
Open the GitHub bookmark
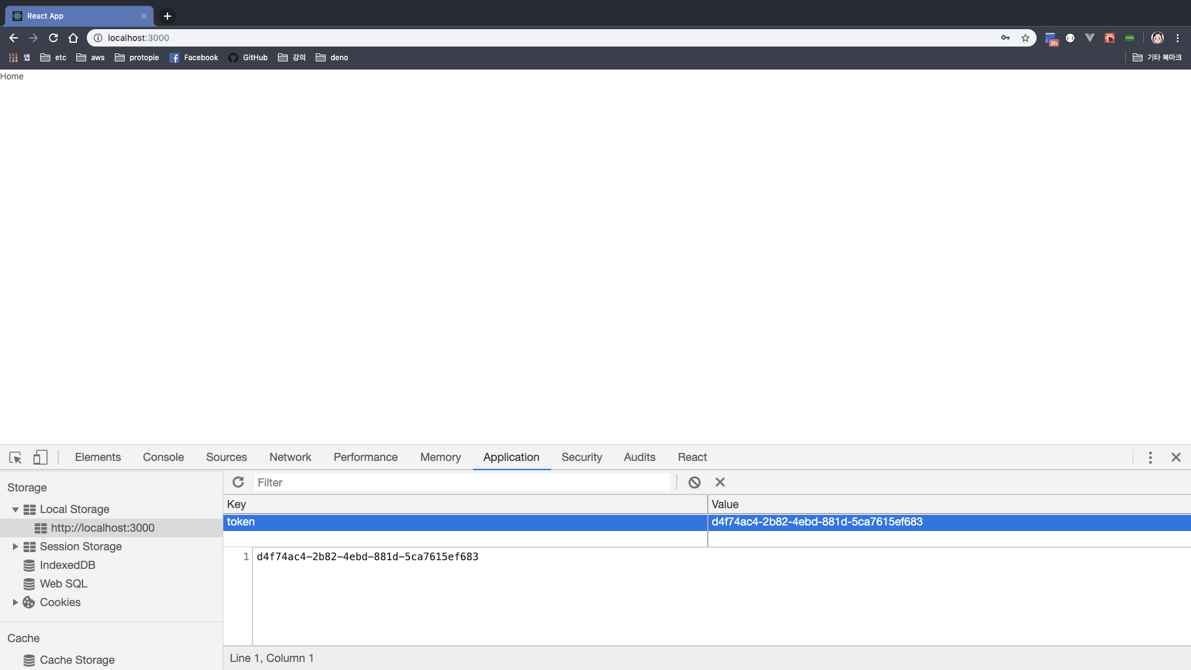tap(248, 58)
